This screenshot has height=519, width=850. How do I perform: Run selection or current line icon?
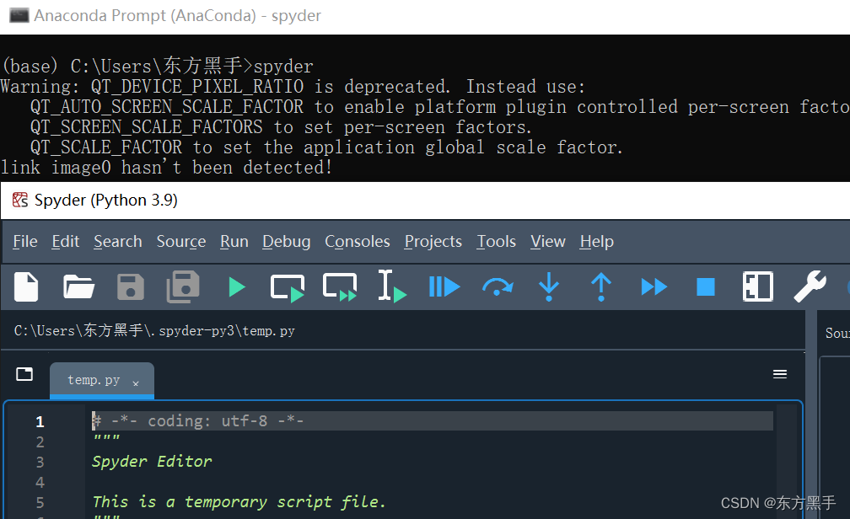click(x=392, y=286)
